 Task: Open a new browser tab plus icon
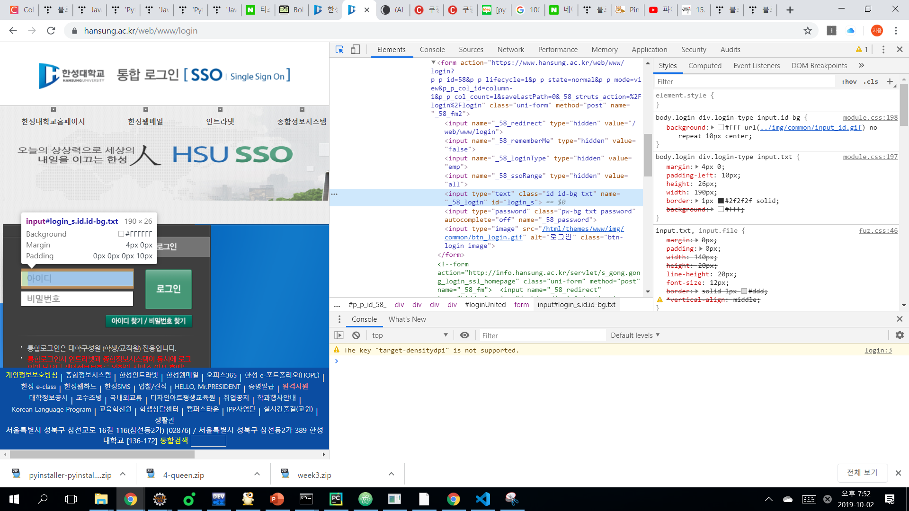point(790,10)
